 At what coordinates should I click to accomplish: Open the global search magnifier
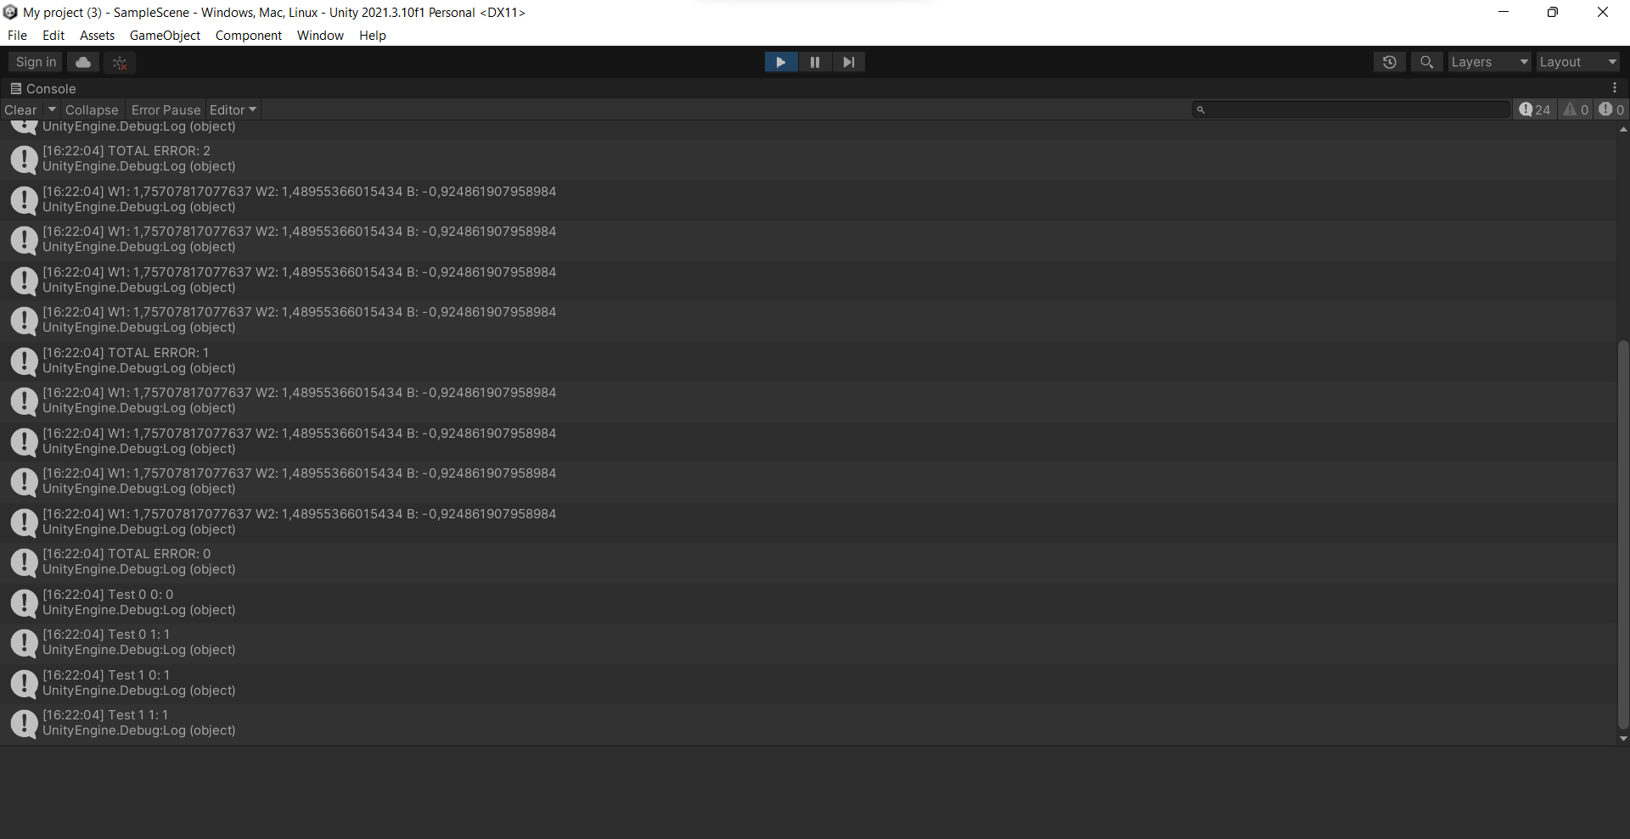click(x=1426, y=62)
